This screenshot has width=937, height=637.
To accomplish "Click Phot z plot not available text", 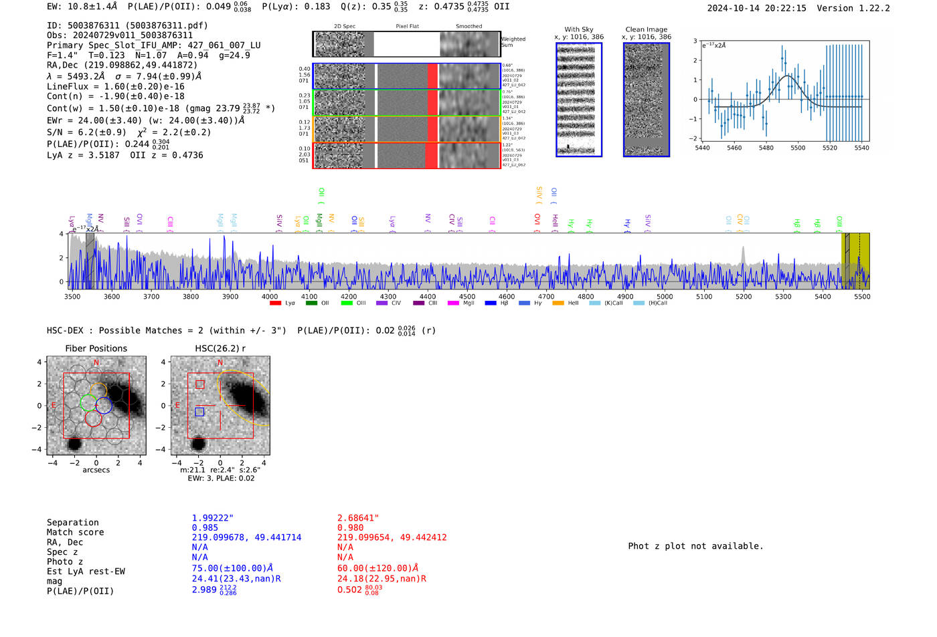I will pyautogui.click(x=695, y=546).
